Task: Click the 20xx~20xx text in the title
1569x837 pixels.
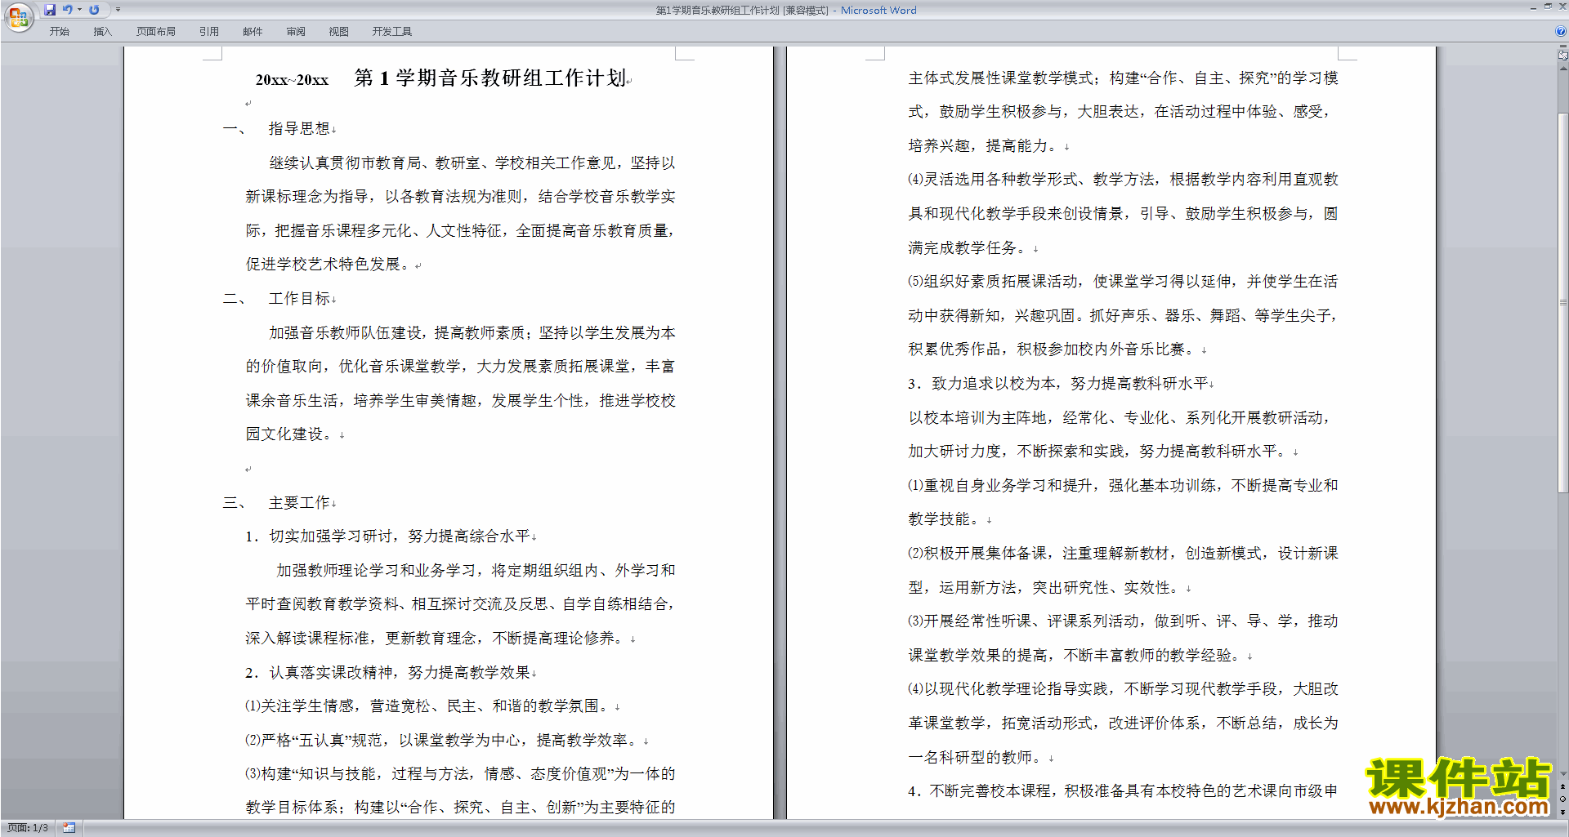Action: pos(292,80)
